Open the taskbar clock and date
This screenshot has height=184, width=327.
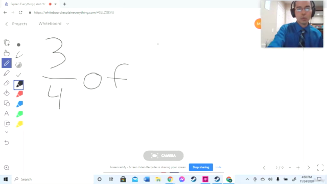[307, 179]
